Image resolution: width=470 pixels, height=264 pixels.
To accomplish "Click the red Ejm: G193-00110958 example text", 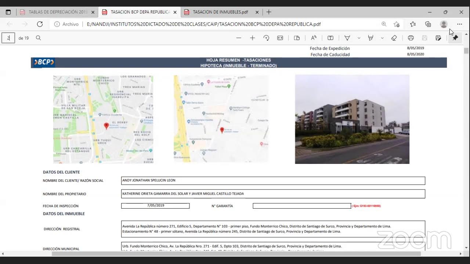I will pyautogui.click(x=366, y=206).
